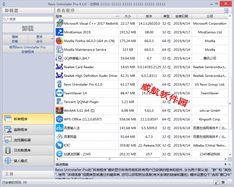The width and height of the screenshot is (234, 187).
Task: Sort by the 程序 column header
Action: 87,16
